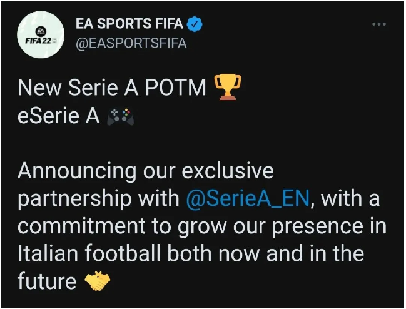This screenshot has height=309, width=406.
Task: Click the word "exclusive" in the tweet
Action: click(228, 171)
